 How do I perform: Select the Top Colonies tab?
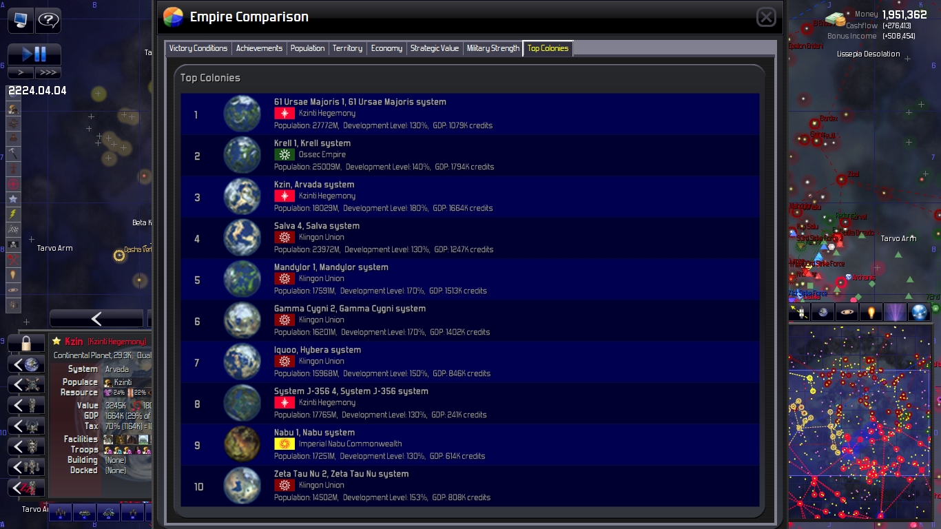(548, 48)
